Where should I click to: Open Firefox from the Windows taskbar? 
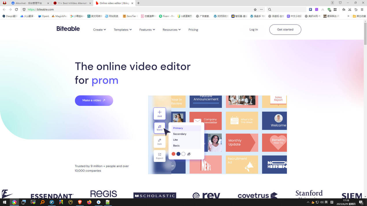pyautogui.click(x=89, y=202)
